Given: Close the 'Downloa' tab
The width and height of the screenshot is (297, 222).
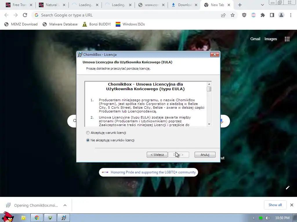Looking at the screenshot, I should click(196, 5).
